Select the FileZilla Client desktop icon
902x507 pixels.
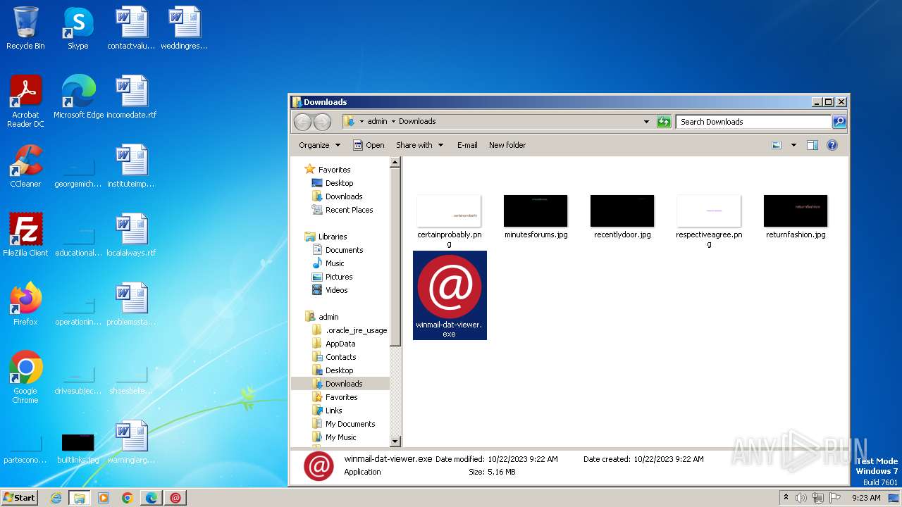[25, 235]
